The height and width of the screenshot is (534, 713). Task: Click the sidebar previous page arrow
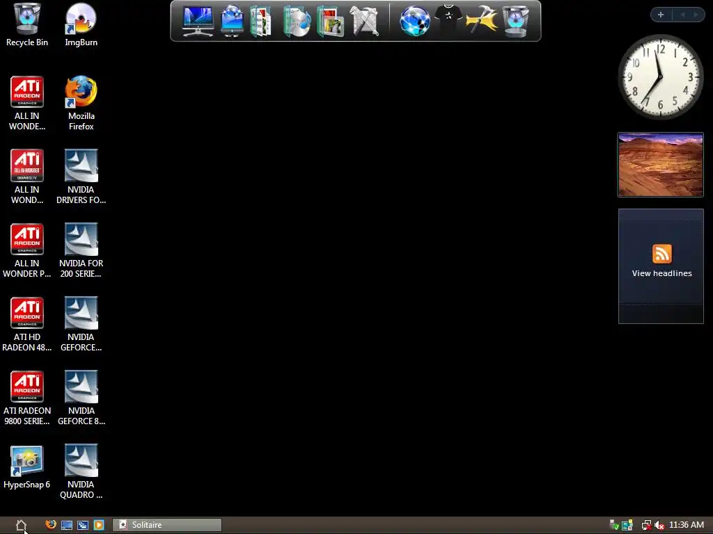[682, 15]
